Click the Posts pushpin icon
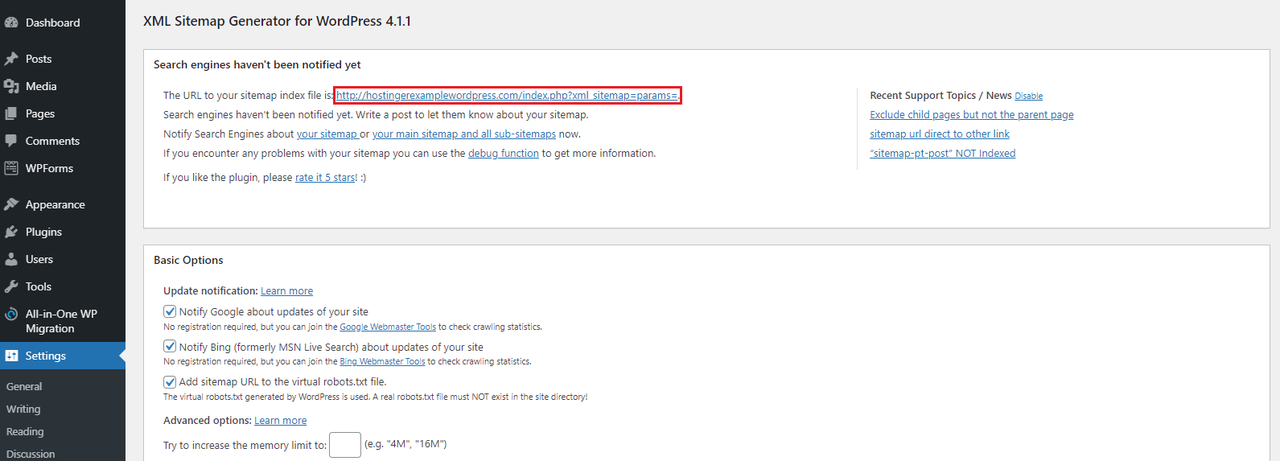 coord(11,59)
